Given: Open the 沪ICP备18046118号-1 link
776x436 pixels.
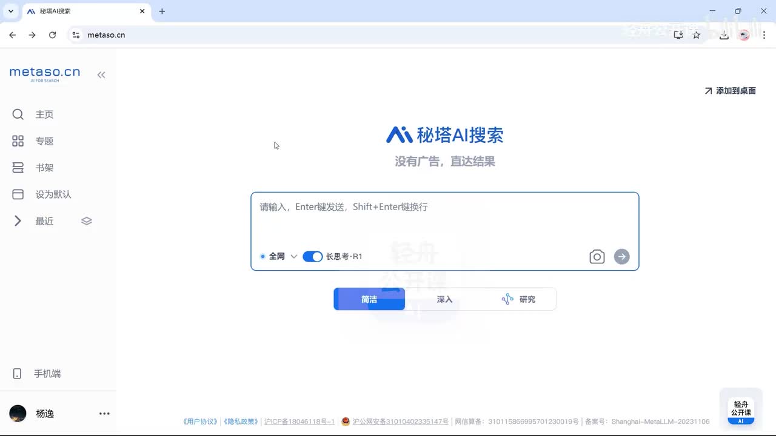Looking at the screenshot, I should [x=299, y=421].
